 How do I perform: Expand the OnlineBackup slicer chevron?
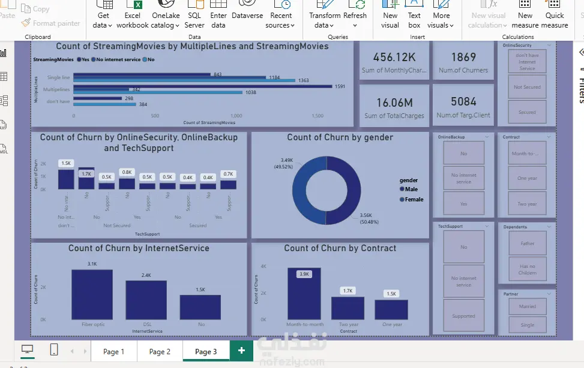coord(487,137)
